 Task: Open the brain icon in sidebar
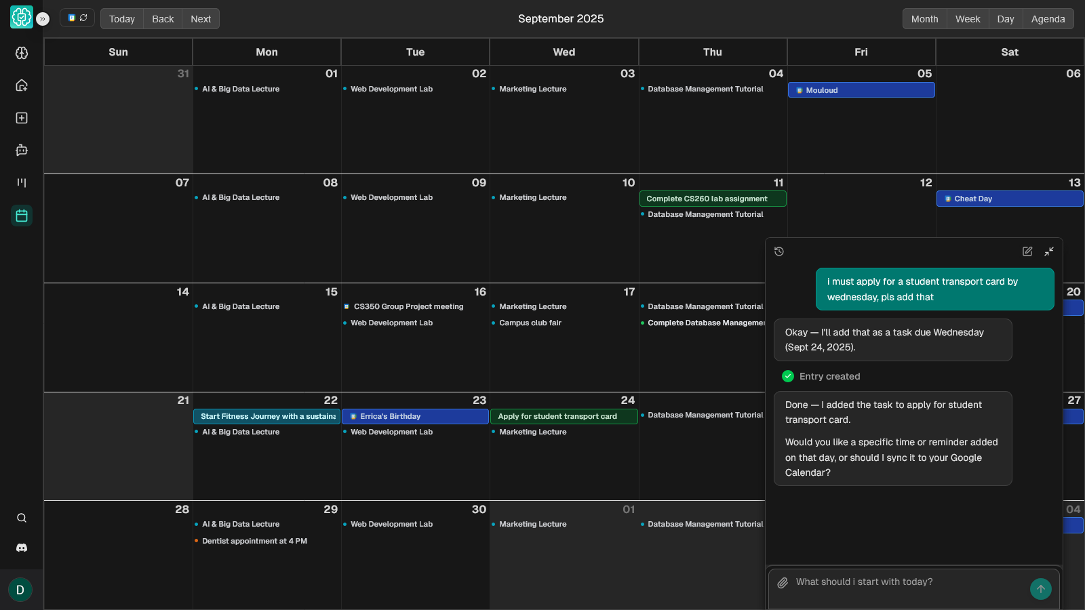coord(22,53)
